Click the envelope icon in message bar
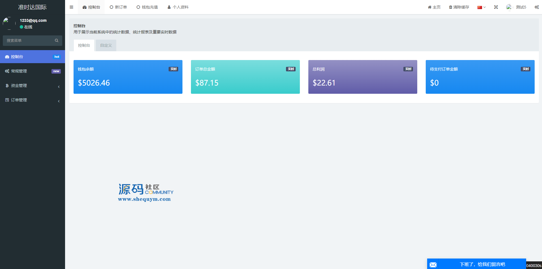Image resolution: width=542 pixels, height=269 pixels. click(x=433, y=265)
